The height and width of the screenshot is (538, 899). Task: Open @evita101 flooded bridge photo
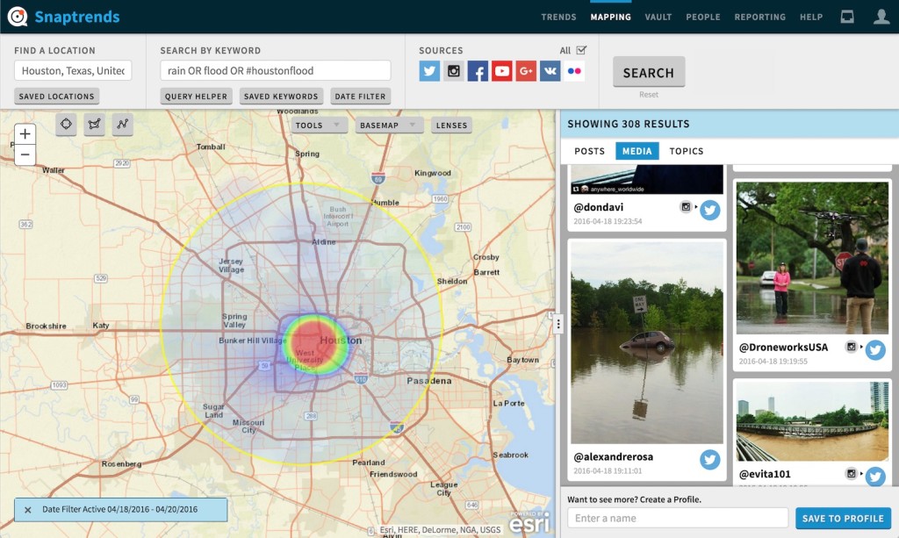point(812,421)
